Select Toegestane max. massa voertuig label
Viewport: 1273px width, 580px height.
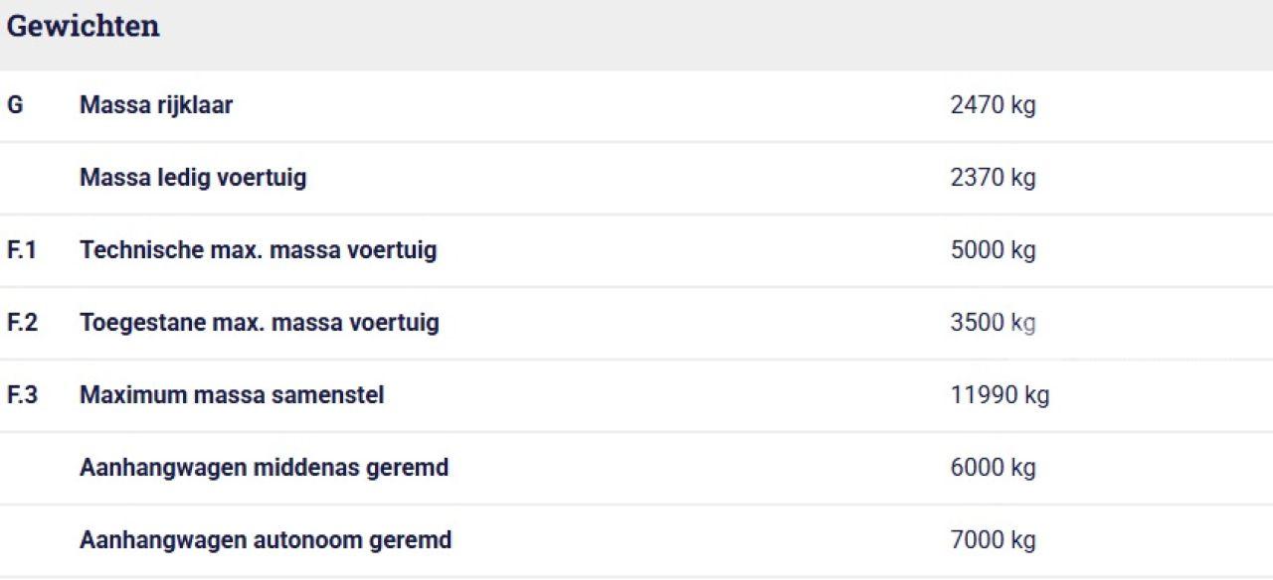coord(259,323)
